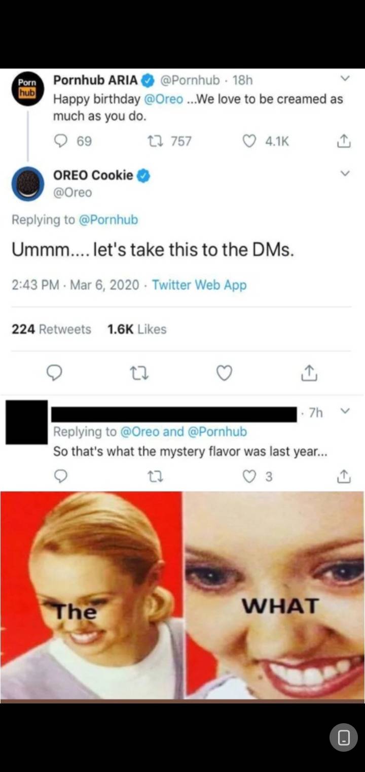Share the Pornhub ARIA tweet
Screen dimensions: 365x772
(x=343, y=141)
